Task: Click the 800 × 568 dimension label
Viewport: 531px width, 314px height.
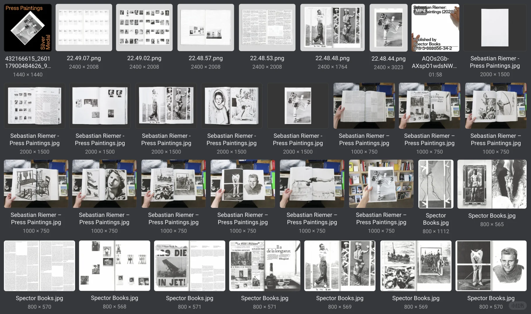Action: click(x=114, y=306)
